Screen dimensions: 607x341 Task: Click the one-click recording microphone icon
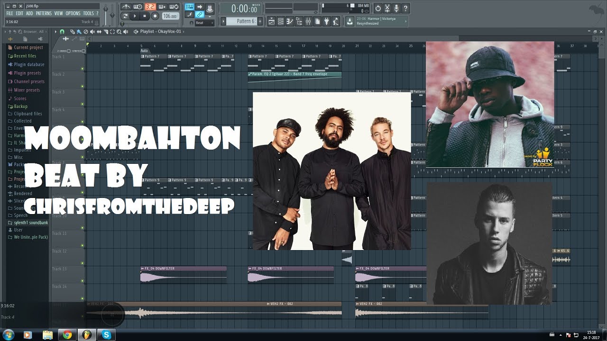click(396, 8)
